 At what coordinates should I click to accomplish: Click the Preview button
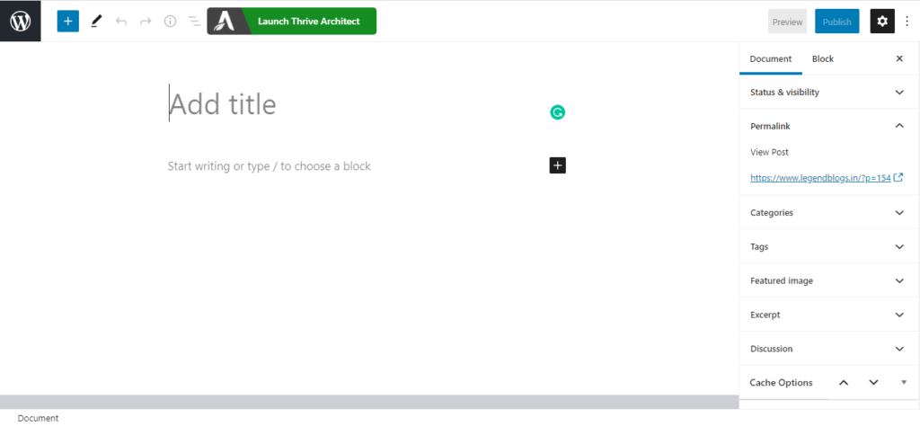tap(787, 22)
